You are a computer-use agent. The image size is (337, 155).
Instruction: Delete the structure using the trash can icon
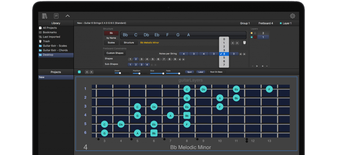(x=244, y=42)
